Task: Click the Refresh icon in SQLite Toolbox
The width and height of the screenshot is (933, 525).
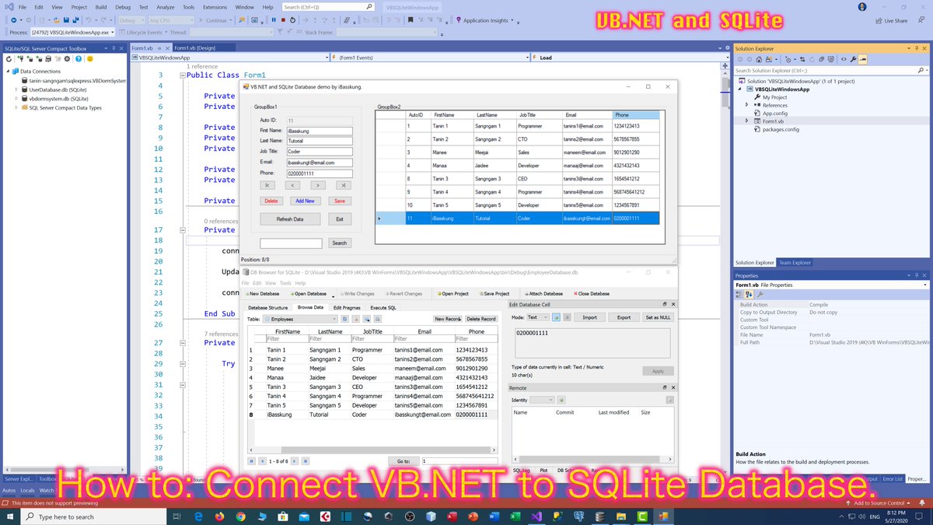Action: pyautogui.click(x=8, y=58)
